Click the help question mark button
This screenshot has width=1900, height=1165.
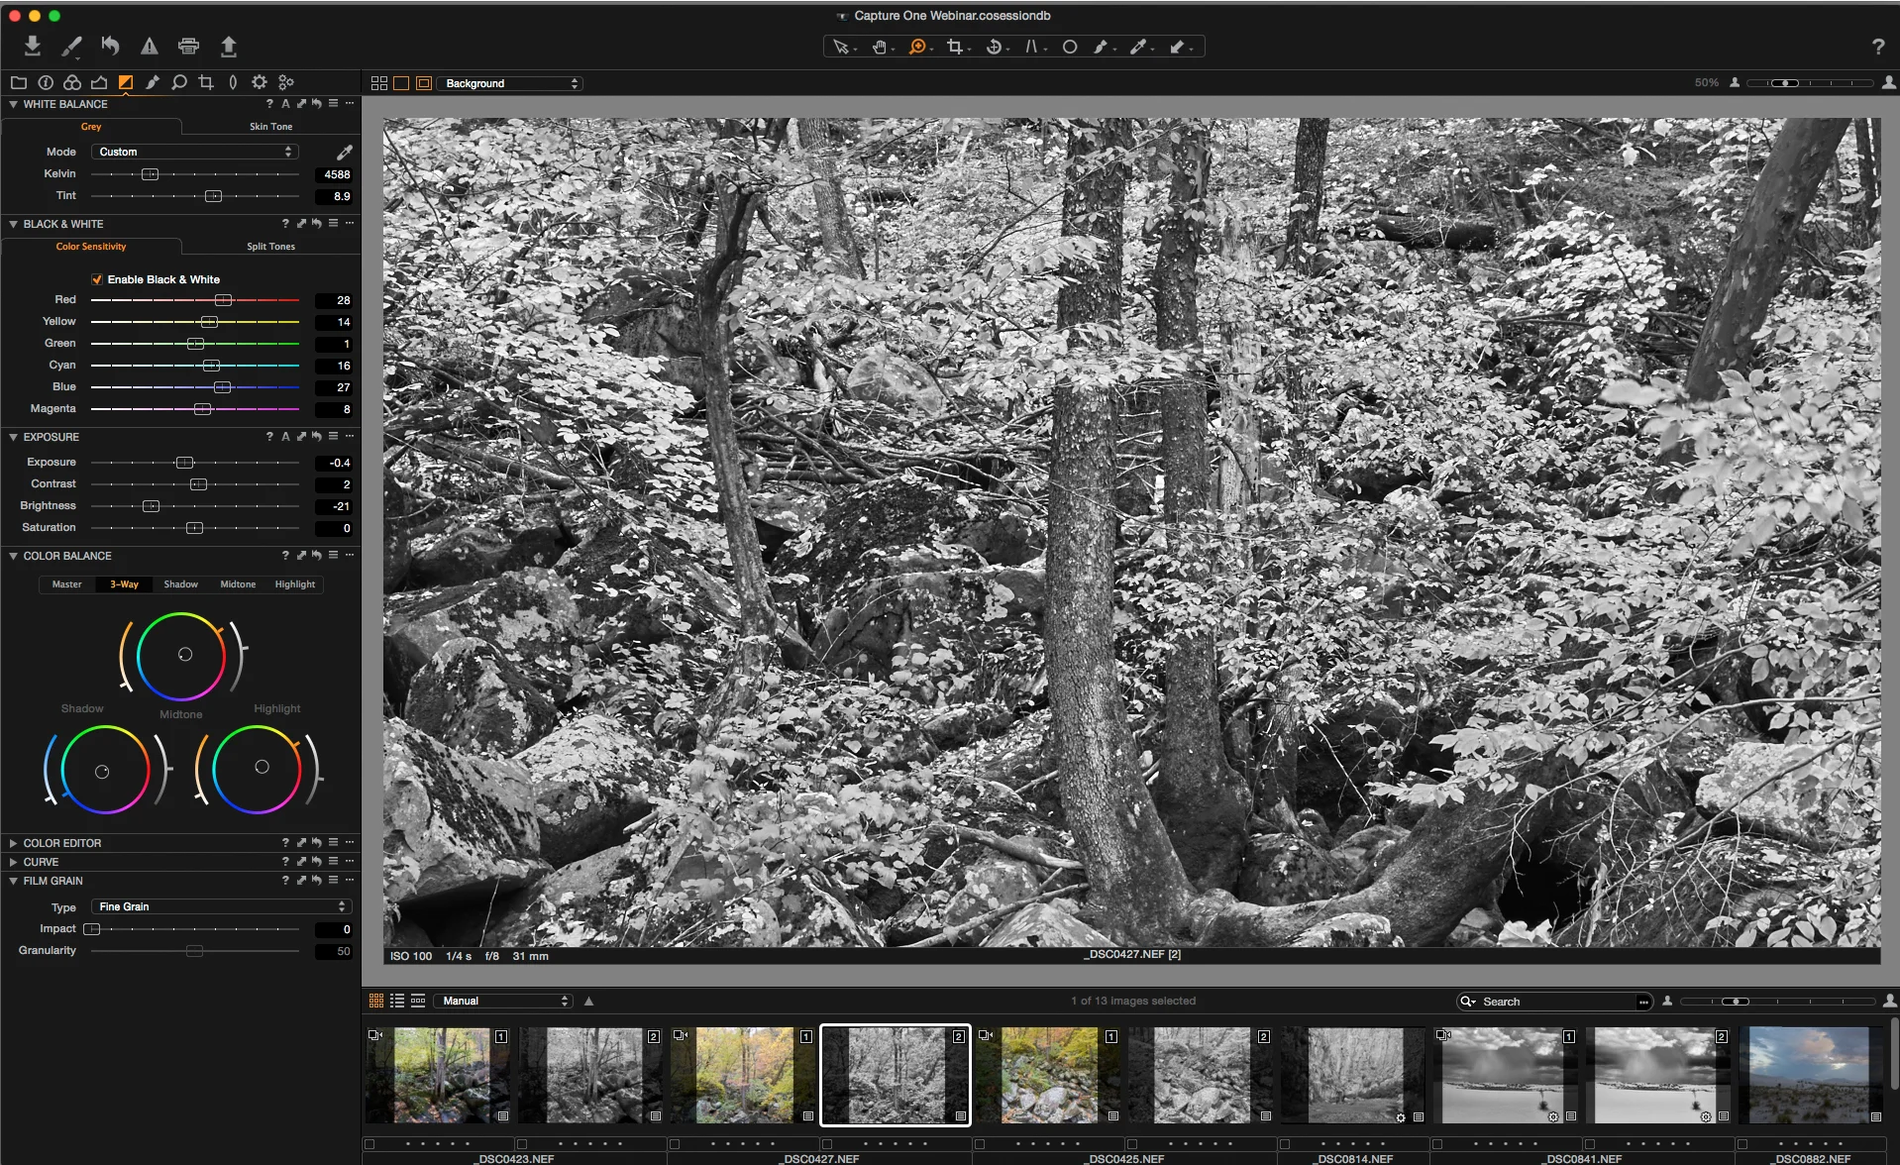[1878, 47]
